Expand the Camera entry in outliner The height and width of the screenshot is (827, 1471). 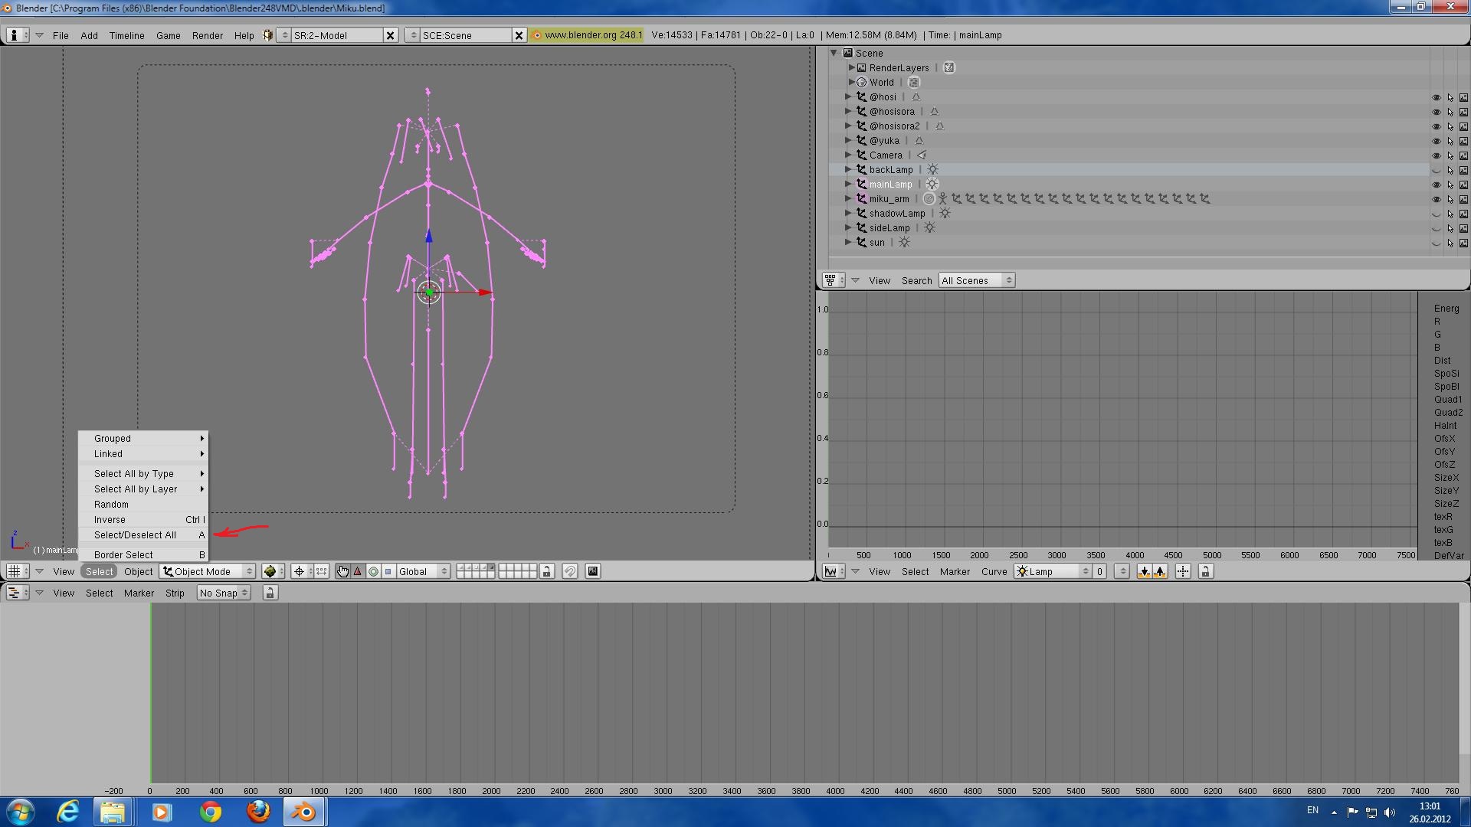click(847, 155)
